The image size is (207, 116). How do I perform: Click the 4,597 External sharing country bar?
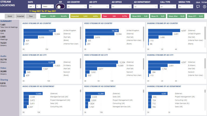point(164,30)
